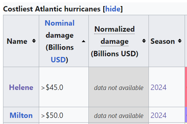Select the purple color cell beside Milton
187x124 pixels.
coord(186,115)
